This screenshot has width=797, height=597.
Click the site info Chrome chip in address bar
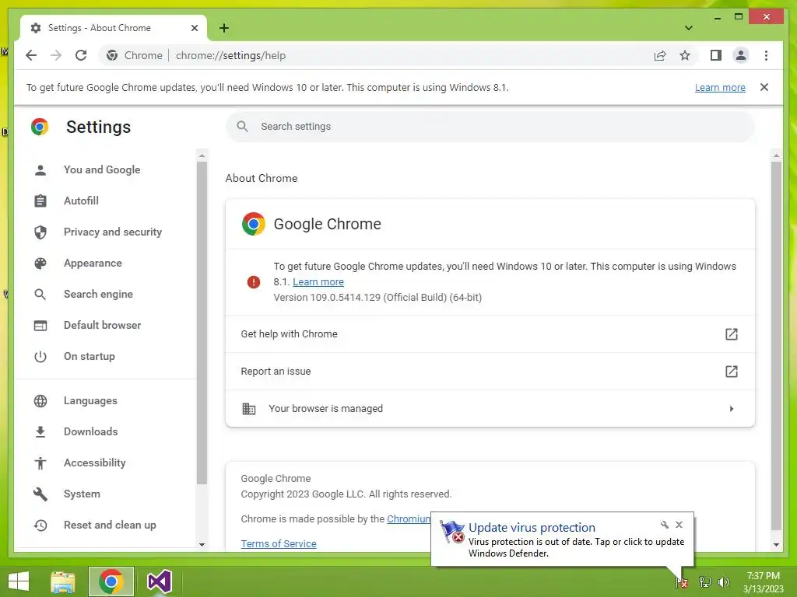(135, 55)
